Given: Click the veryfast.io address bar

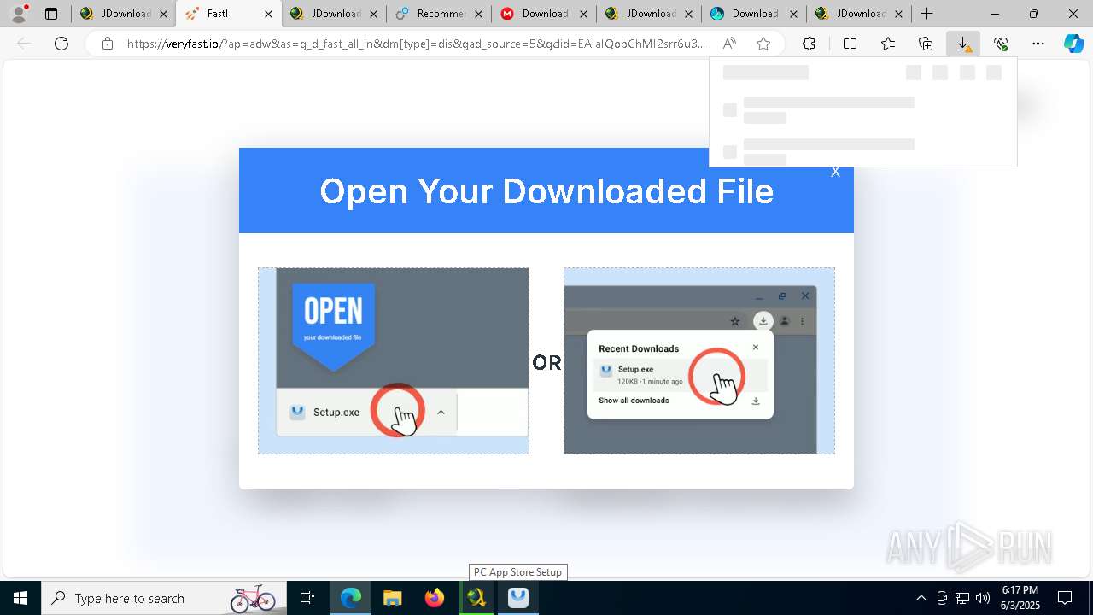Looking at the screenshot, I should click(417, 44).
